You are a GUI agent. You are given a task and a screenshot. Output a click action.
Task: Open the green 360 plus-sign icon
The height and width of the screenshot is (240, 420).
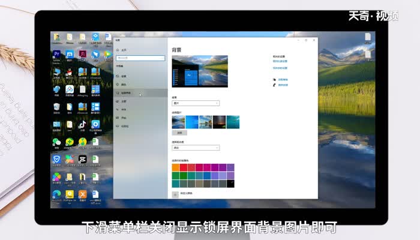(70, 142)
